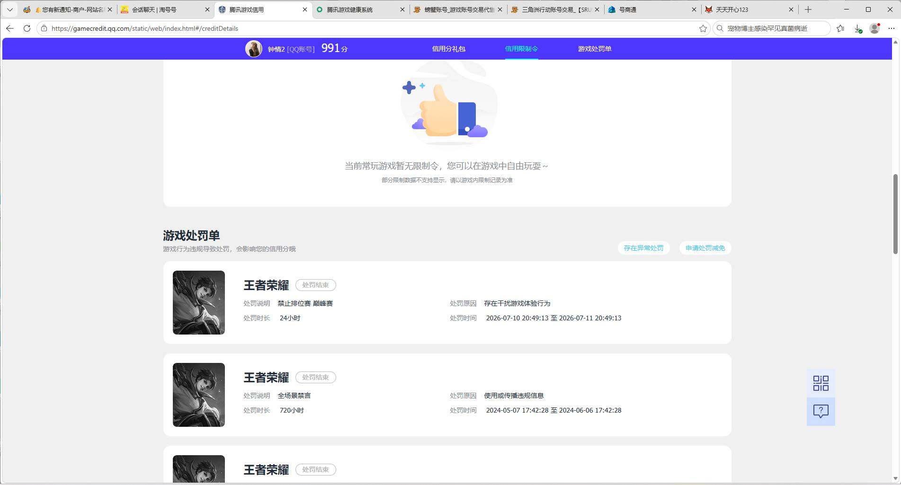Screen dimensions: 901x485
Task: Click scrollbar down arrow
Action: tap(895, 478)
